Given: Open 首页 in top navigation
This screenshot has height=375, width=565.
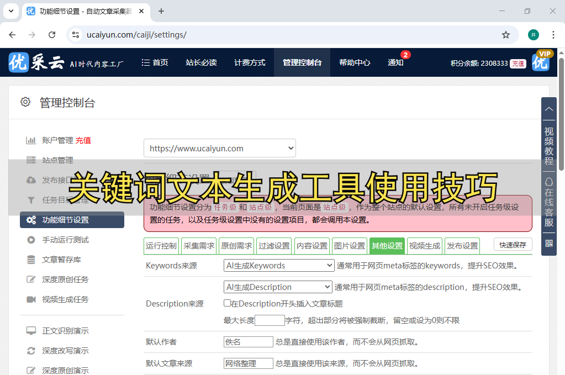Looking at the screenshot, I should (155, 62).
